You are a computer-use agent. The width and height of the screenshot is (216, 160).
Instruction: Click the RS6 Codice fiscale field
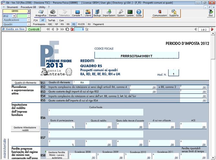(x=96, y=112)
